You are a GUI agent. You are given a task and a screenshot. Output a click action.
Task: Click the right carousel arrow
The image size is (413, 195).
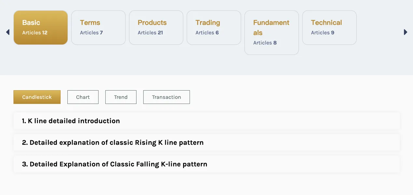coord(406,32)
